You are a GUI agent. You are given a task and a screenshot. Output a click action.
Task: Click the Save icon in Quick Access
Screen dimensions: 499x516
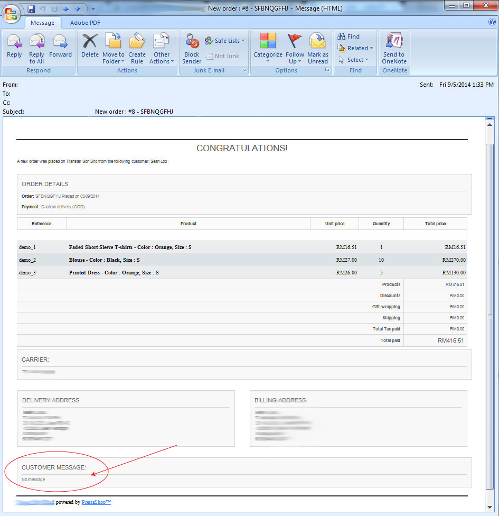coord(31,8)
